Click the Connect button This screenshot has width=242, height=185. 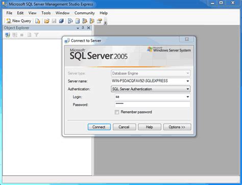pyautogui.click(x=99, y=127)
